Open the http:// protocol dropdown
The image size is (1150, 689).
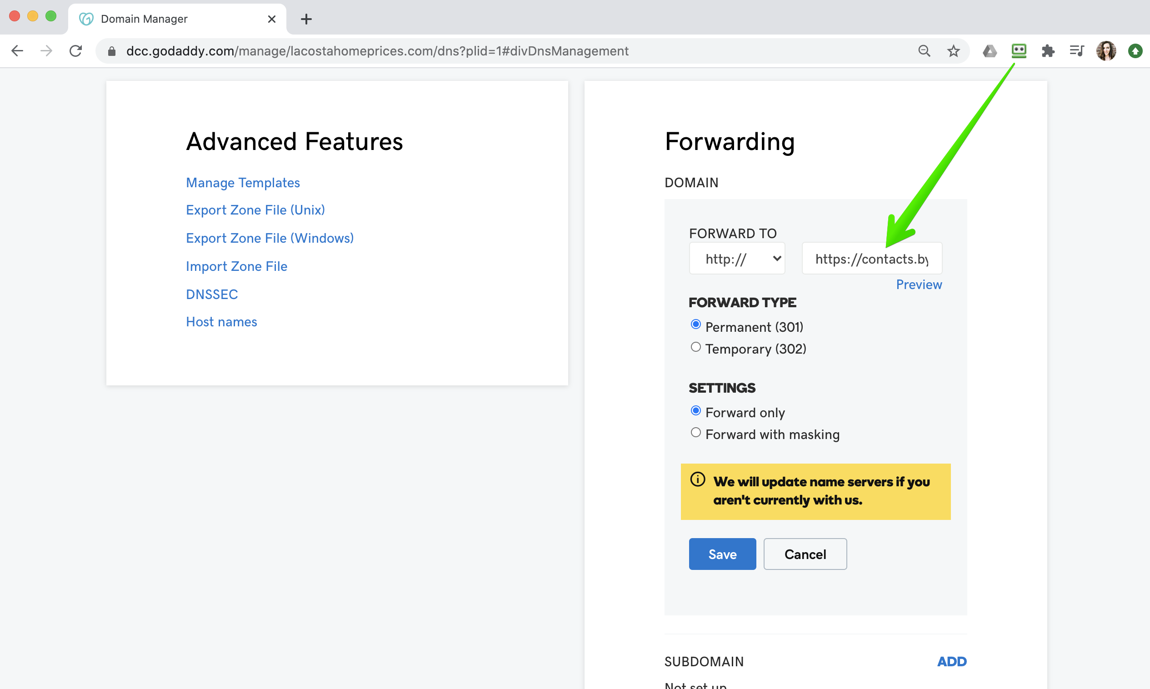(737, 259)
